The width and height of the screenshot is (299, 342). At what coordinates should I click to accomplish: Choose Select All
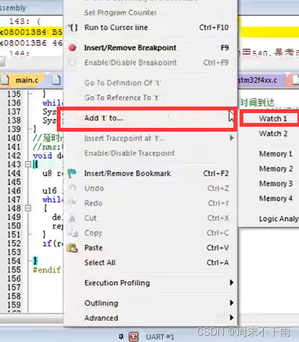point(150,263)
